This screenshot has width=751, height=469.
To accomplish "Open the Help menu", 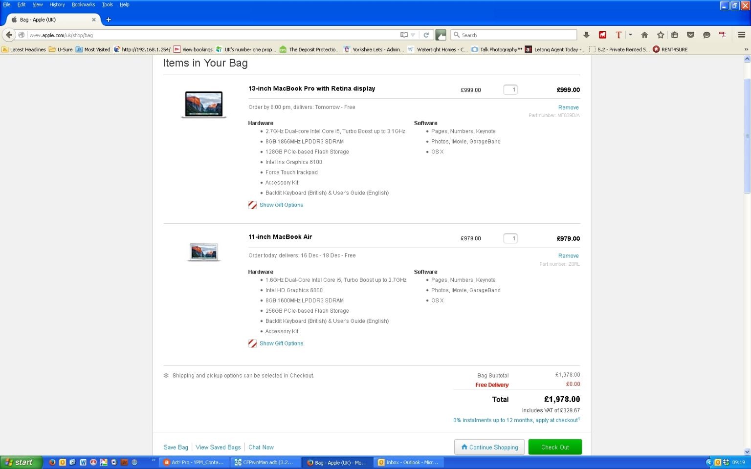I will (x=125, y=4).
